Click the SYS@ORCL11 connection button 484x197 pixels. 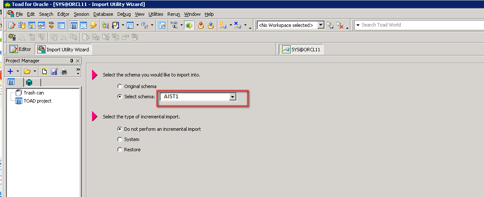pyautogui.click(x=302, y=50)
